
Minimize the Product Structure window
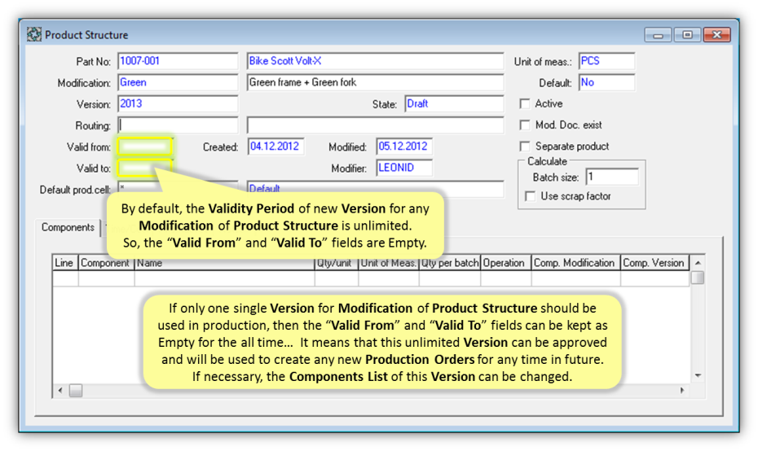coord(658,35)
